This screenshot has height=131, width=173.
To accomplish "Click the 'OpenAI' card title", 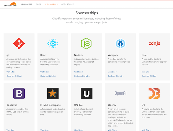I will [112, 105].
